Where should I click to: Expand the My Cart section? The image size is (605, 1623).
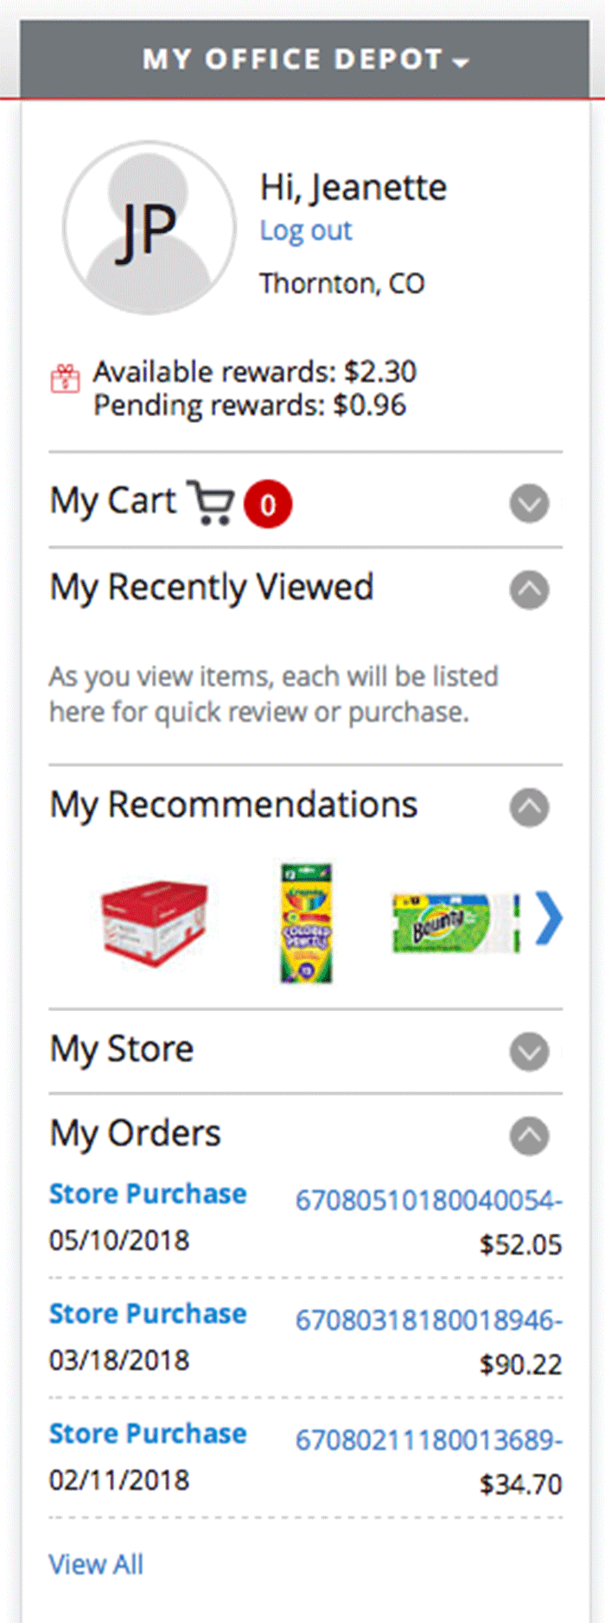pyautogui.click(x=529, y=504)
